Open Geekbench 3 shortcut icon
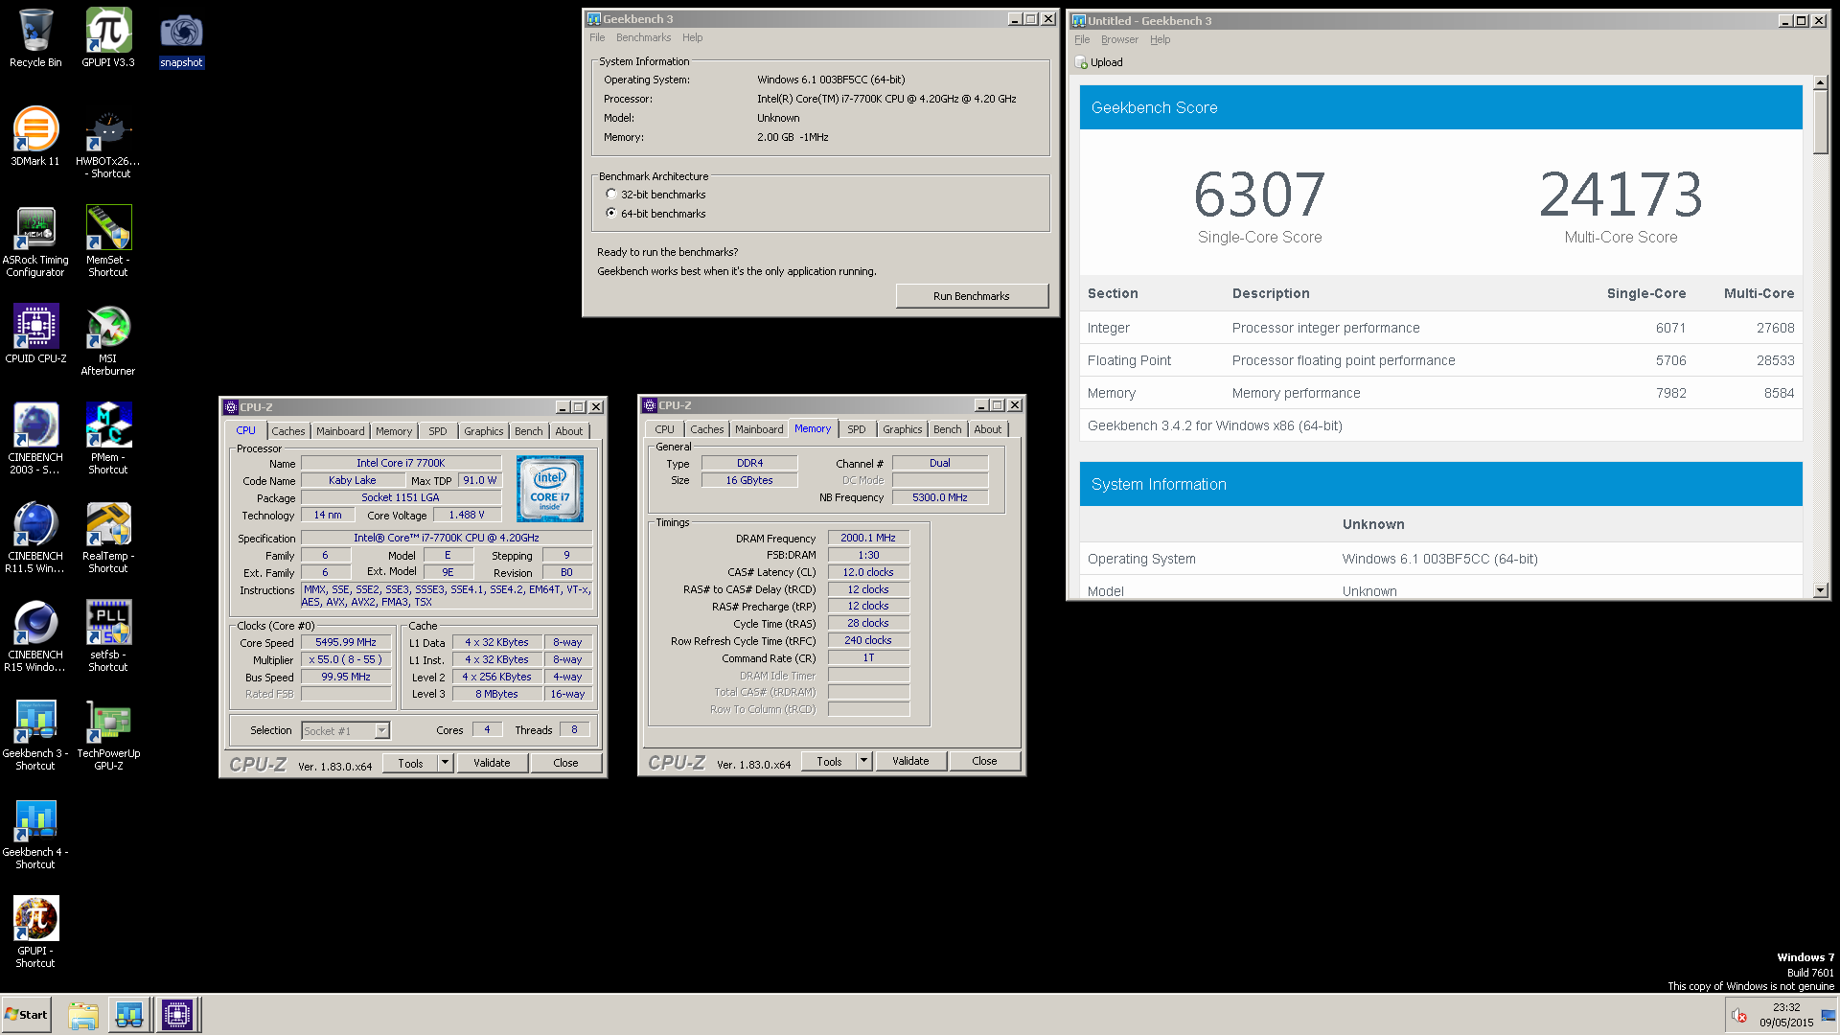Viewport: 1840px width, 1035px height. (x=35, y=735)
